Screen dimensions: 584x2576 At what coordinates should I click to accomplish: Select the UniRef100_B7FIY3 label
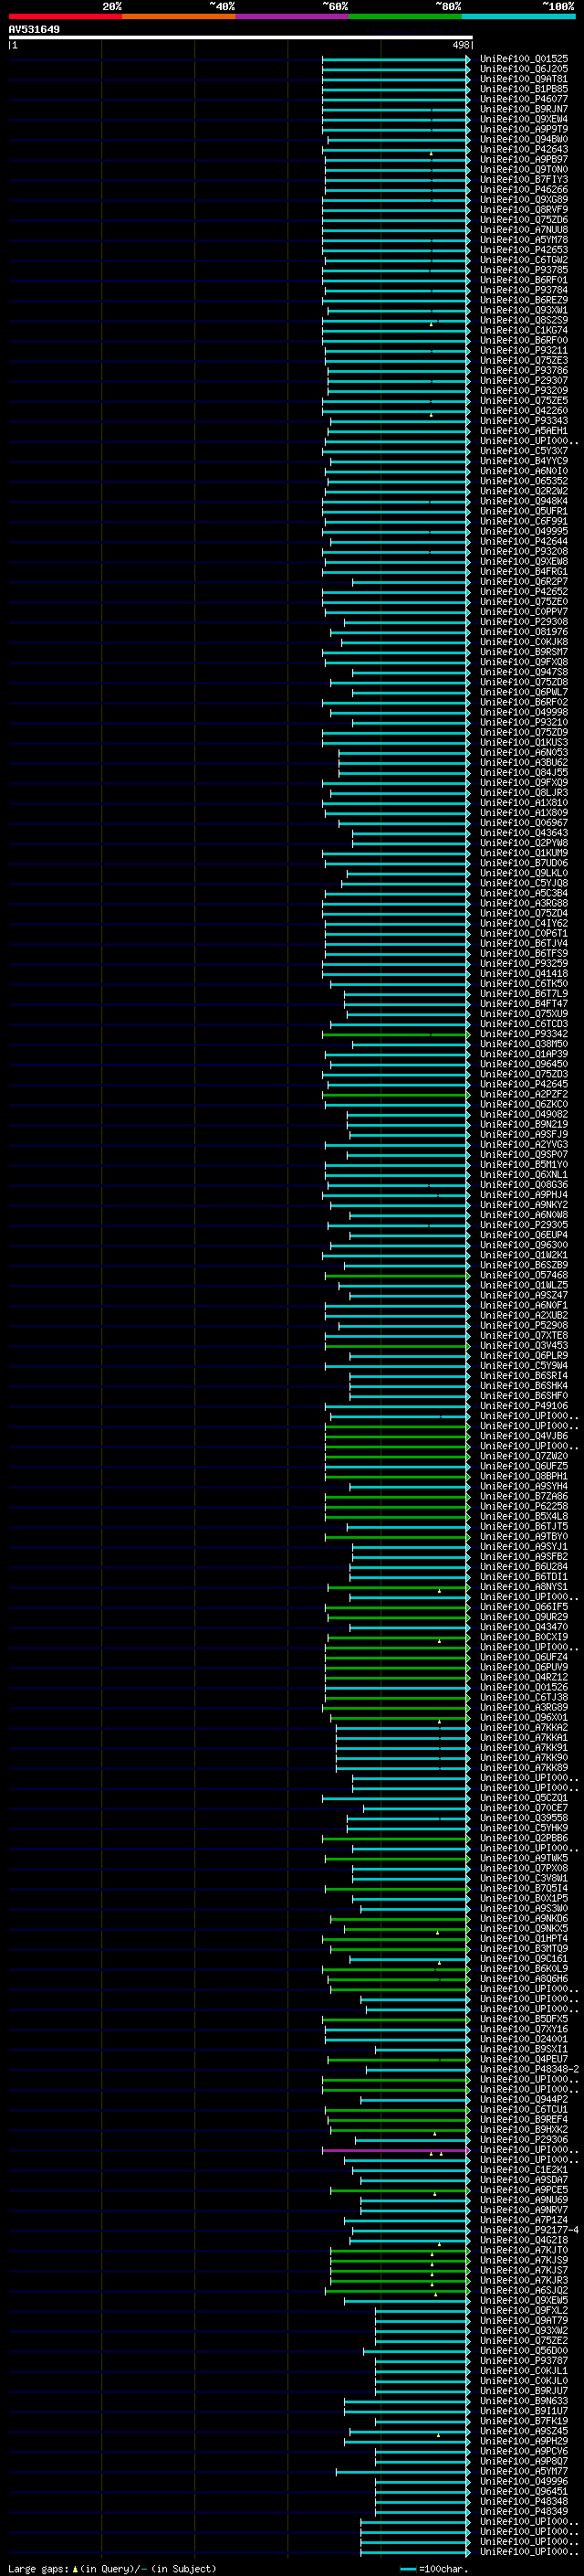point(524,179)
